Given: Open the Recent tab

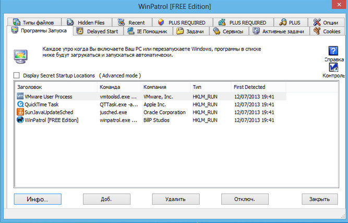Looking at the screenshot, I should click(132, 22).
